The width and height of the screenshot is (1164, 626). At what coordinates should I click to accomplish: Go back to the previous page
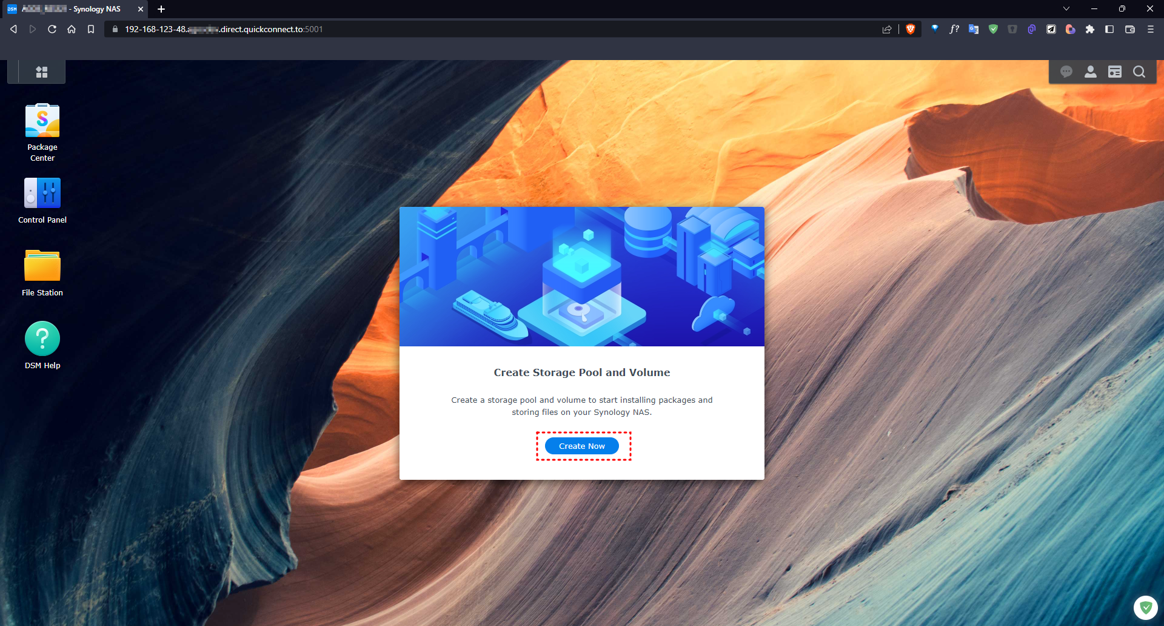click(x=13, y=29)
